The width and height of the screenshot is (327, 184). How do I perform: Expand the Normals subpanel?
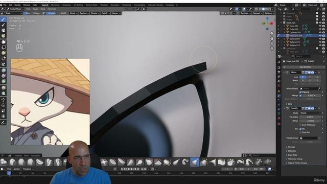292,147
